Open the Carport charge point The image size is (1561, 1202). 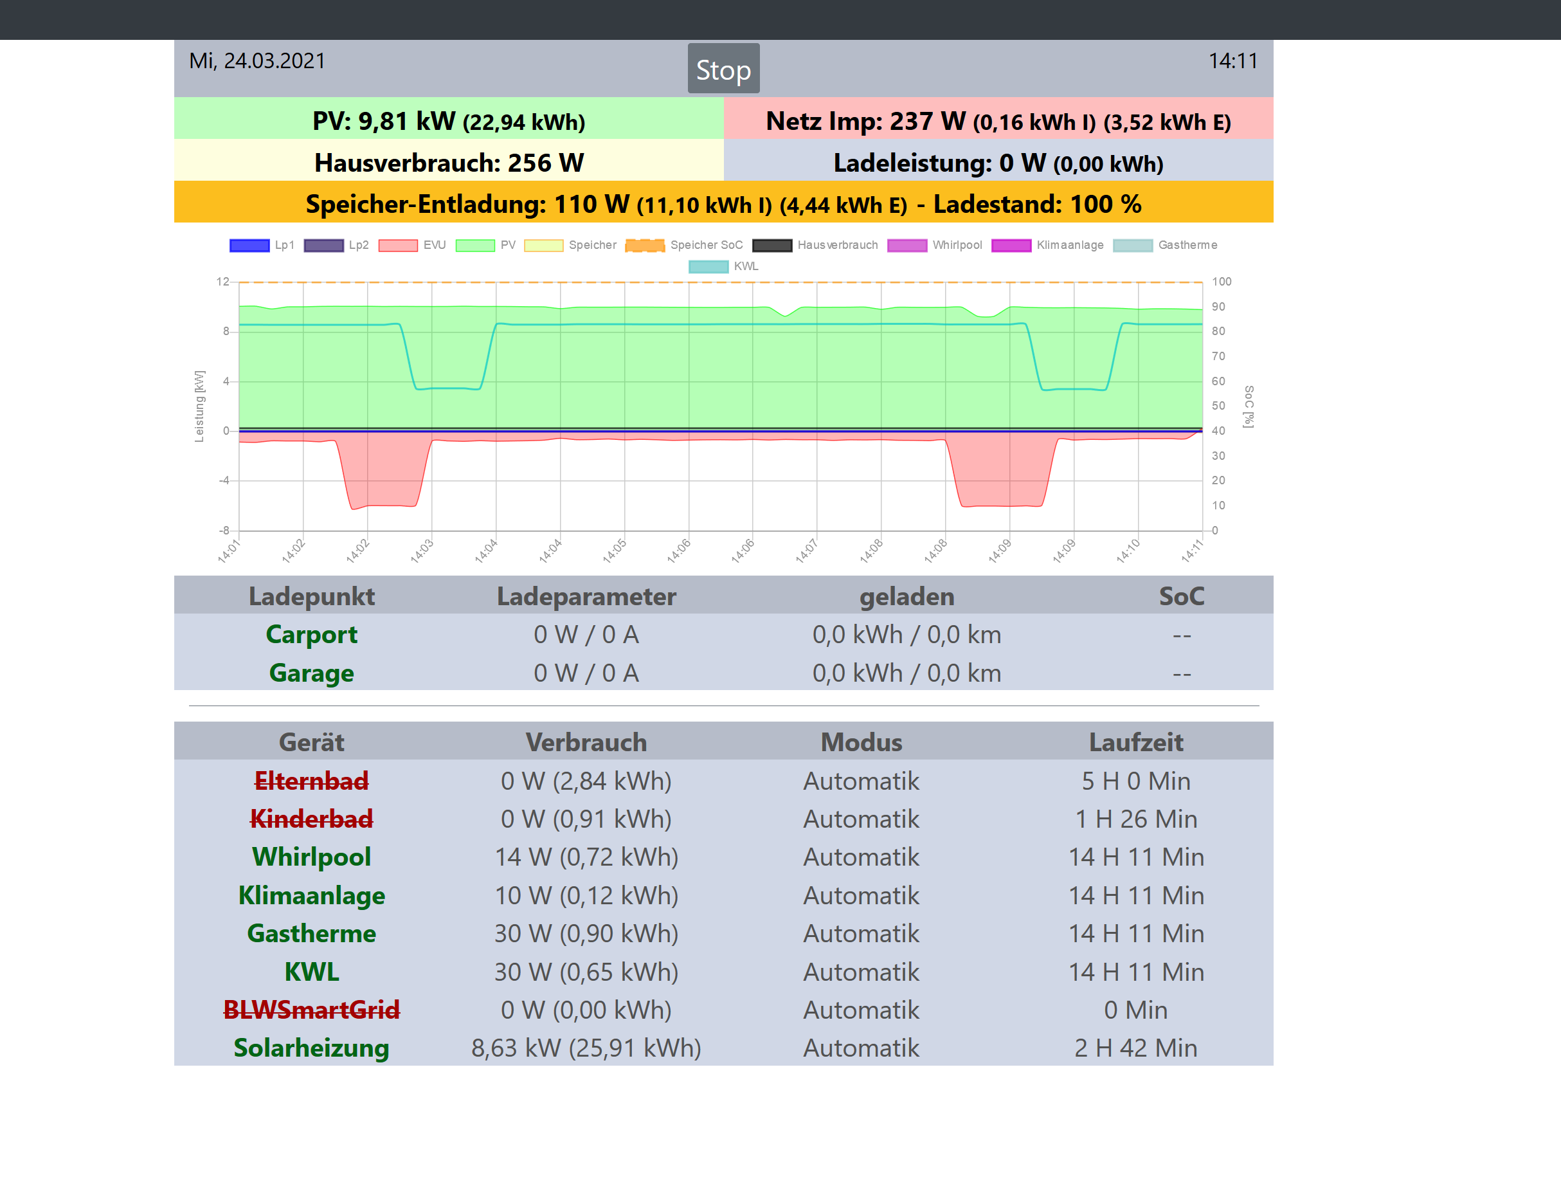pos(311,635)
